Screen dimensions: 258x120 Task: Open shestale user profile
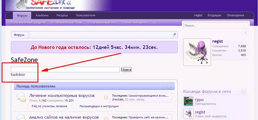(117, 99)
